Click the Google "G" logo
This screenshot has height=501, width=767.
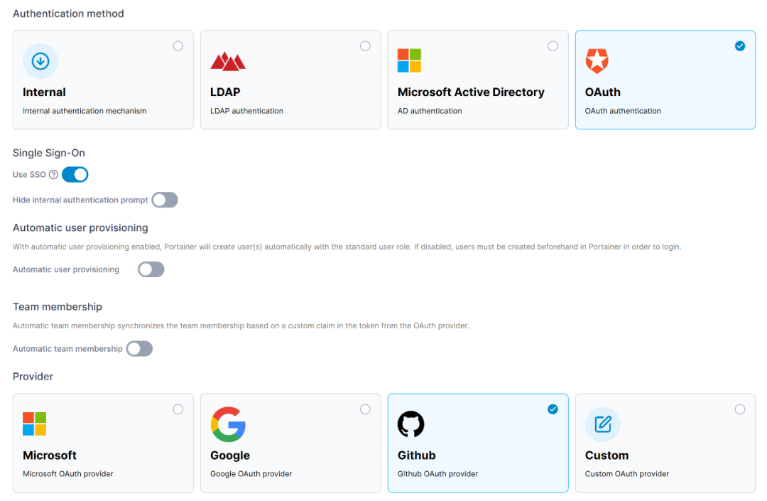pyautogui.click(x=228, y=424)
